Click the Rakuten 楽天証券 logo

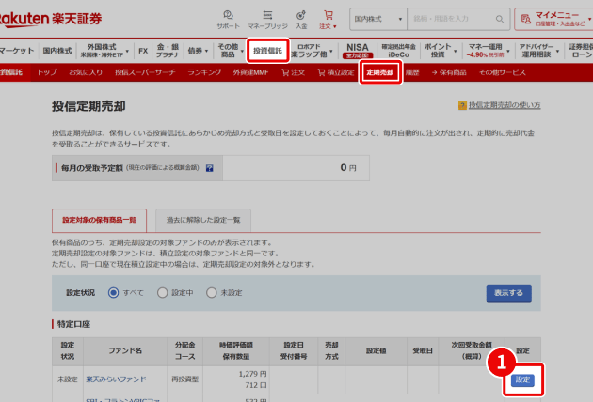(50, 19)
